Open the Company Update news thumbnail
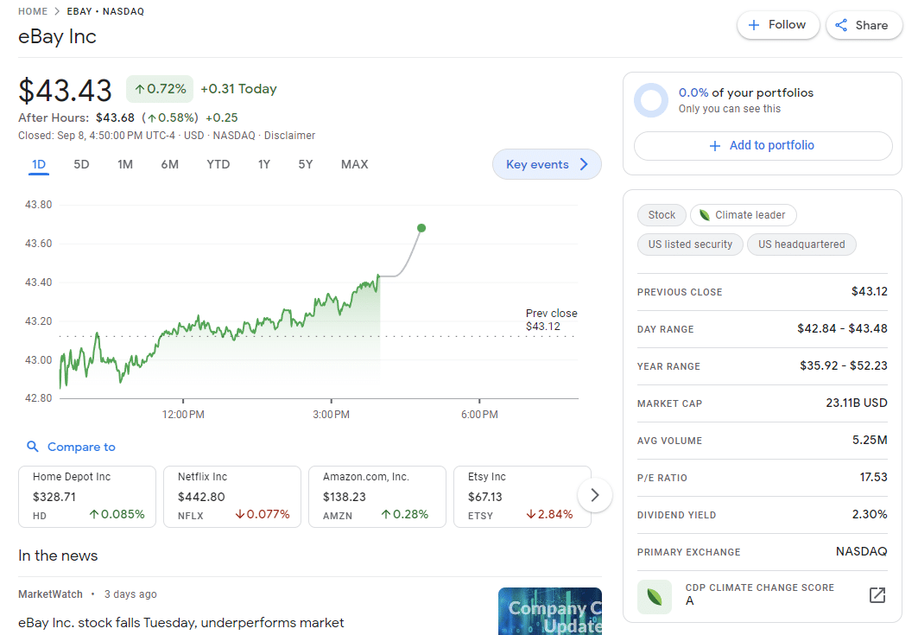The image size is (918, 635). (x=550, y=611)
